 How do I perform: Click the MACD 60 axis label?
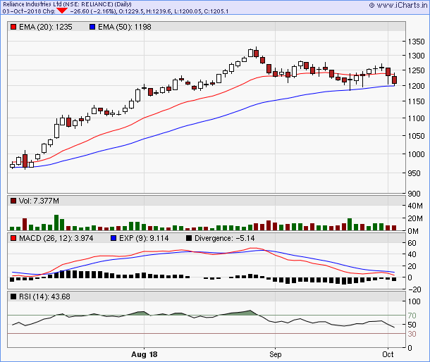point(412,243)
